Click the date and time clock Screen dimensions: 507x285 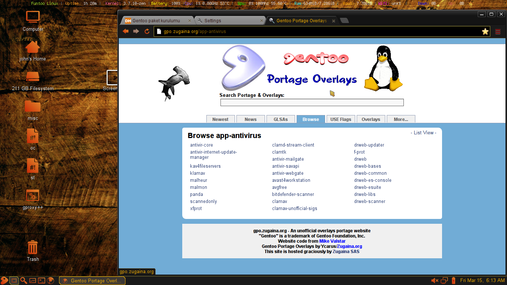[482, 281]
